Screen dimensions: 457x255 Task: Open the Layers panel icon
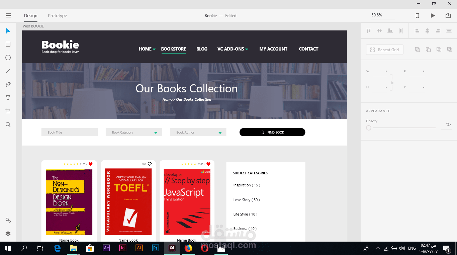(x=8, y=234)
